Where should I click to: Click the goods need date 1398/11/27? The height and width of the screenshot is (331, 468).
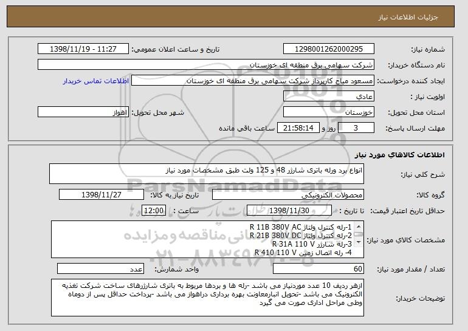click(102, 195)
